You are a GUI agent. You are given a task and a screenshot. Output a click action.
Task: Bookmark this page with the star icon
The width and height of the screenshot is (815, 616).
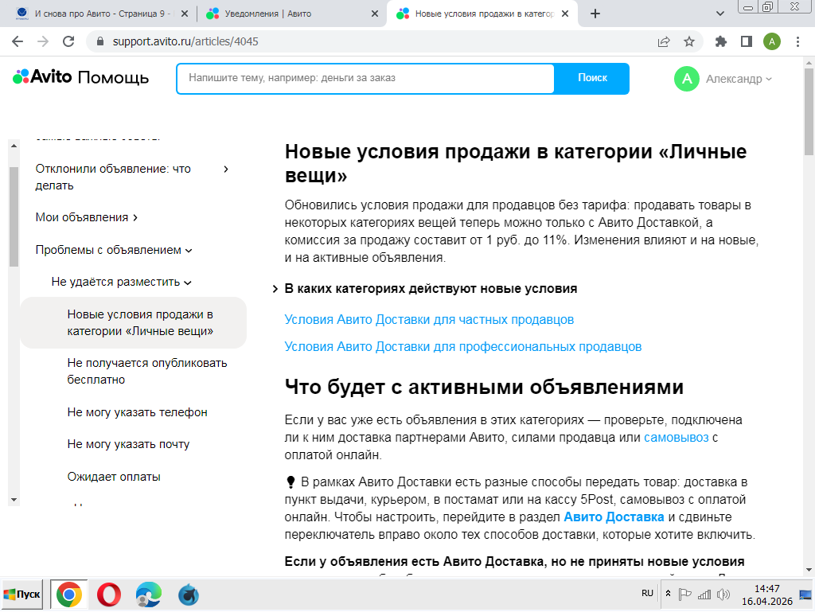(x=689, y=41)
